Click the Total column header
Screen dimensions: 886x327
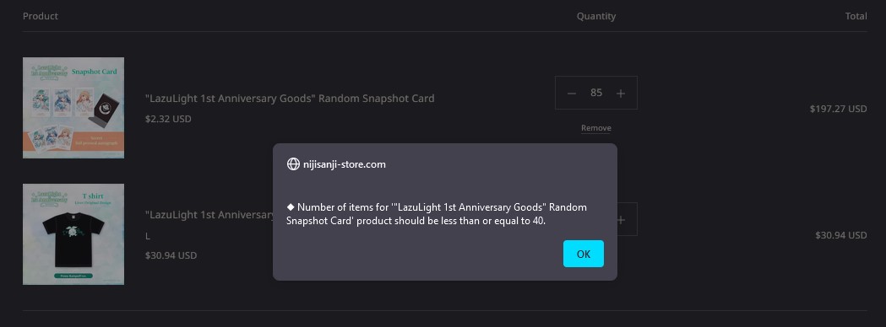[x=856, y=16]
